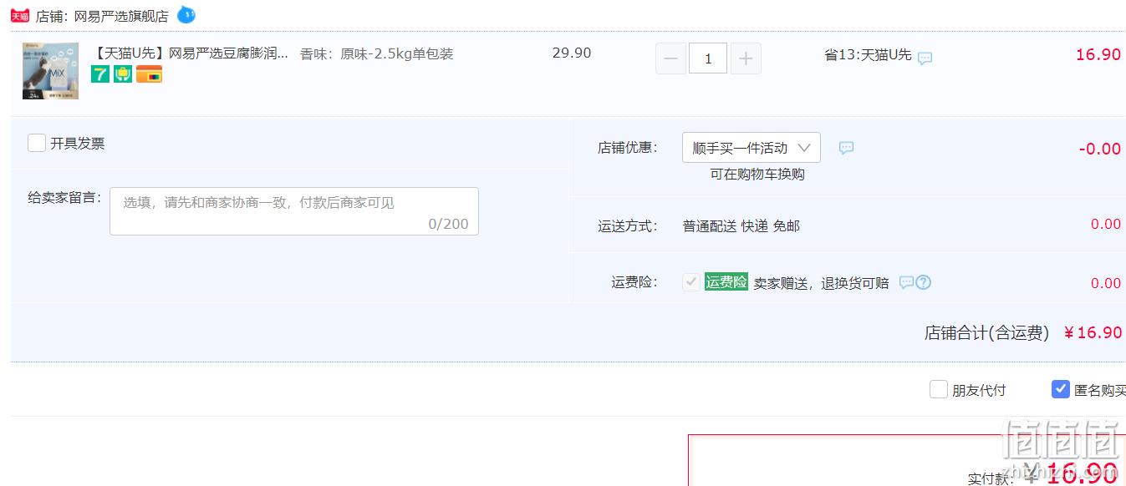Enable the 朋友代付 checkbox
The image size is (1126, 486).
pos(939,389)
